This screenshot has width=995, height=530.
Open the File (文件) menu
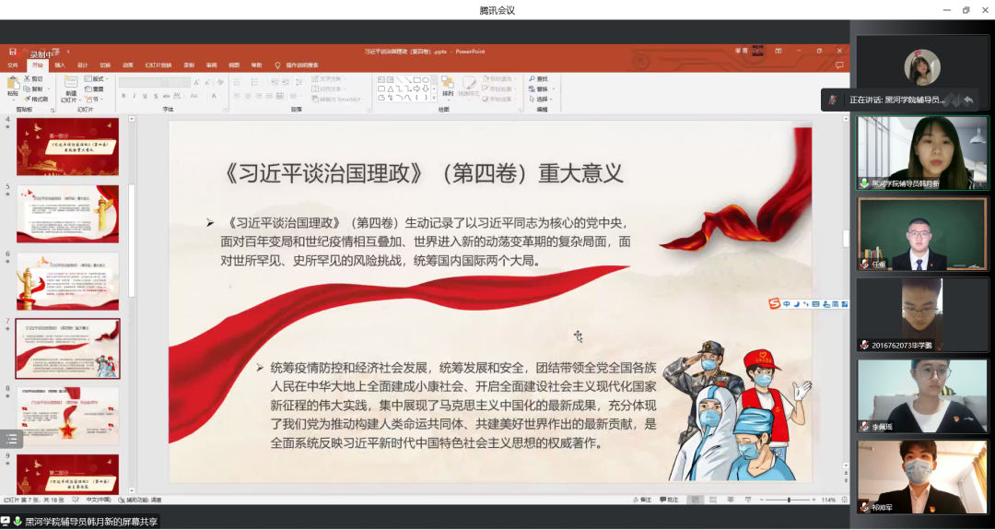tap(13, 65)
